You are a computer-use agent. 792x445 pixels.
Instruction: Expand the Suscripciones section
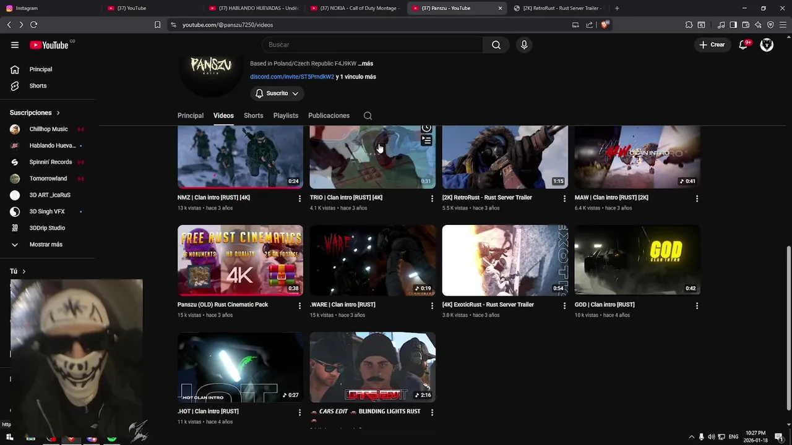[35, 112]
